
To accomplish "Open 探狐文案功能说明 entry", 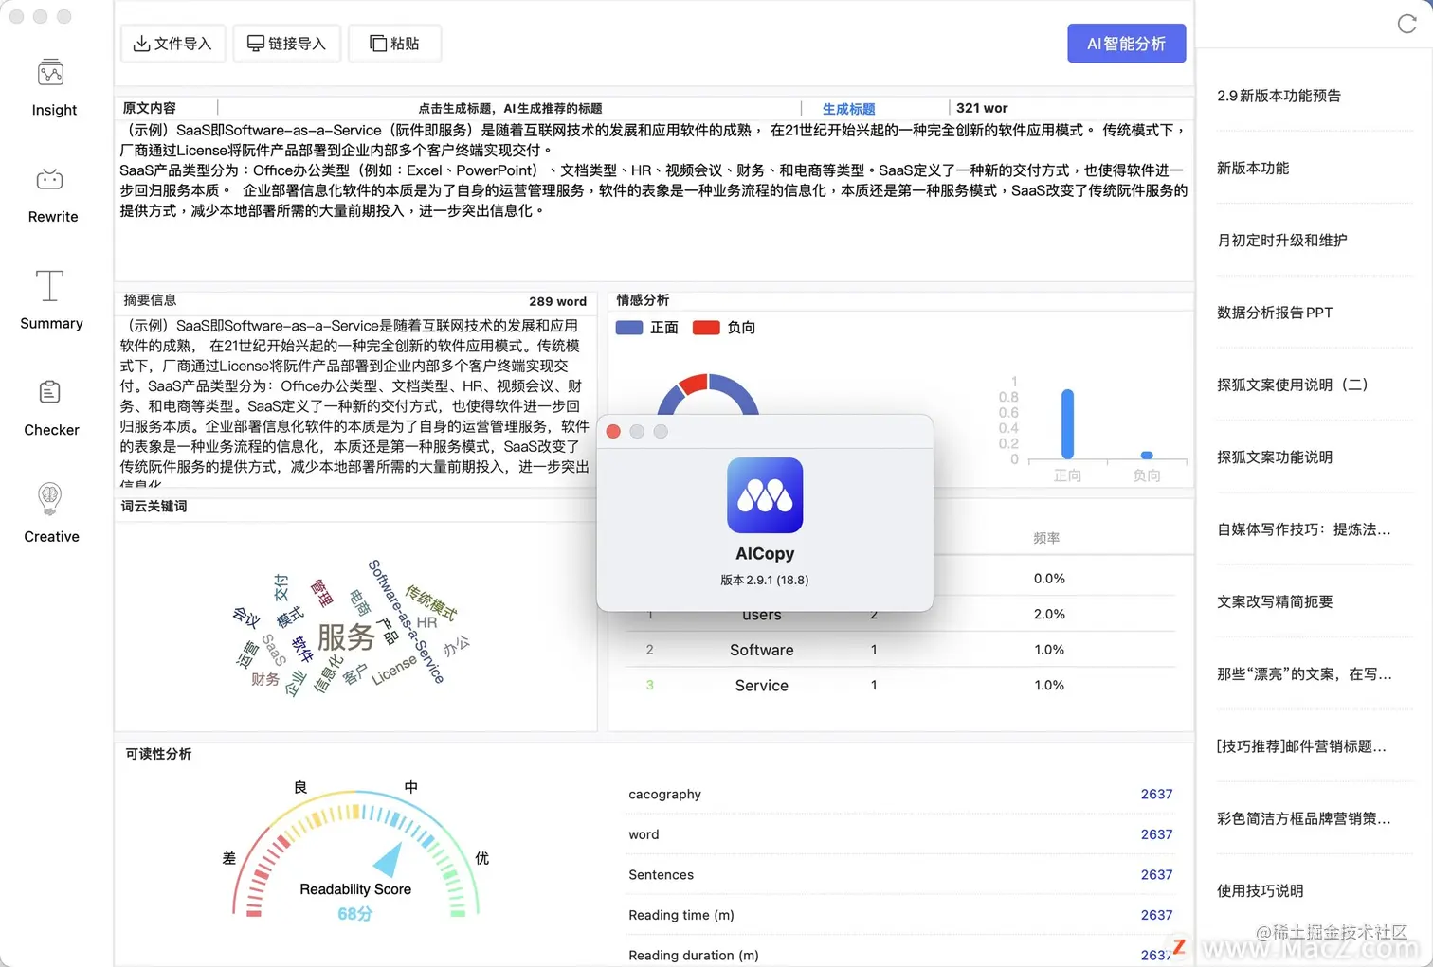I will click(1275, 457).
